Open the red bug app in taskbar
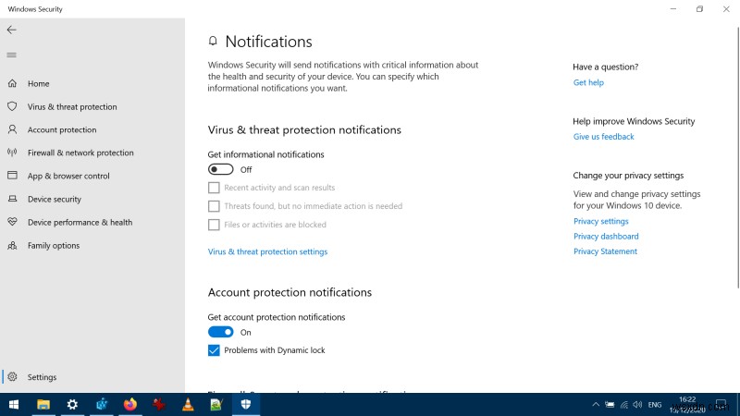This screenshot has width=740, height=416. (159, 405)
